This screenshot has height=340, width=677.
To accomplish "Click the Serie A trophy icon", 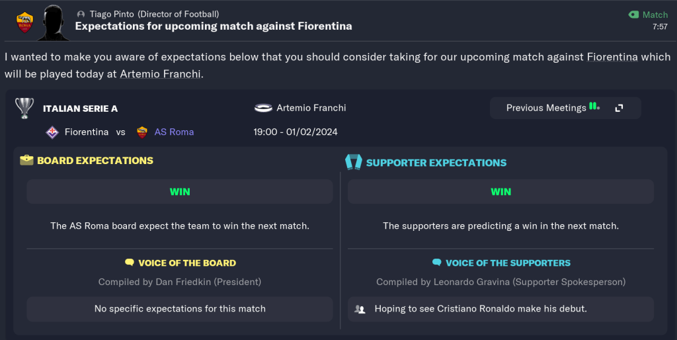I will coord(24,108).
